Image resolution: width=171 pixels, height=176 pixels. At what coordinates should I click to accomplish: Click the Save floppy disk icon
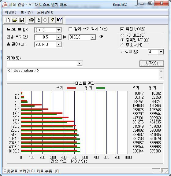click(22, 20)
